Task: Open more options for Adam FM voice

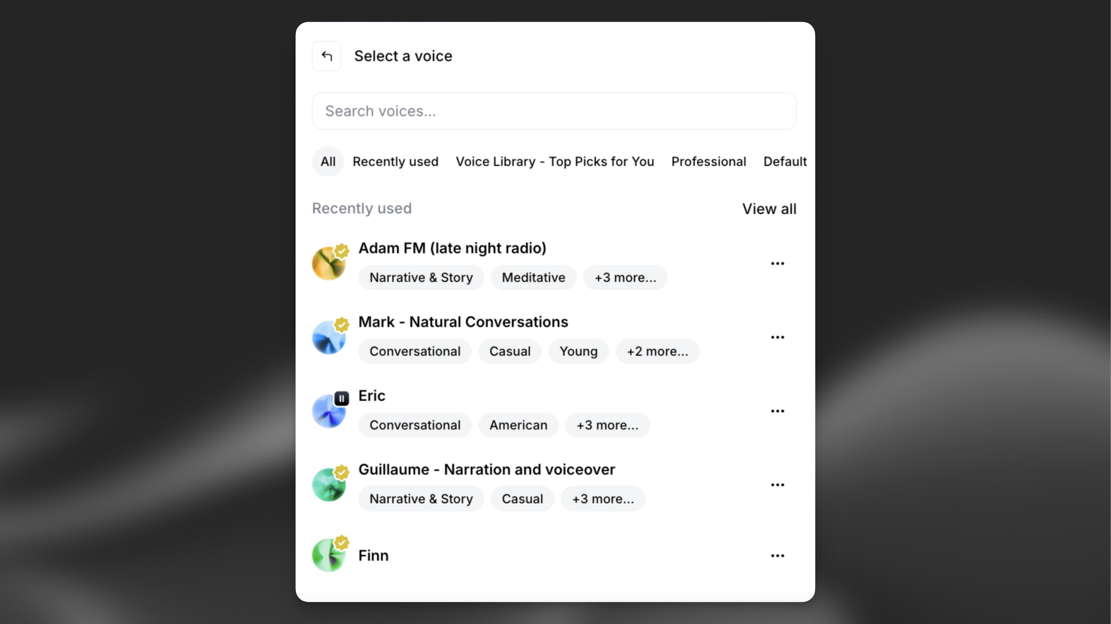Action: pyautogui.click(x=777, y=263)
